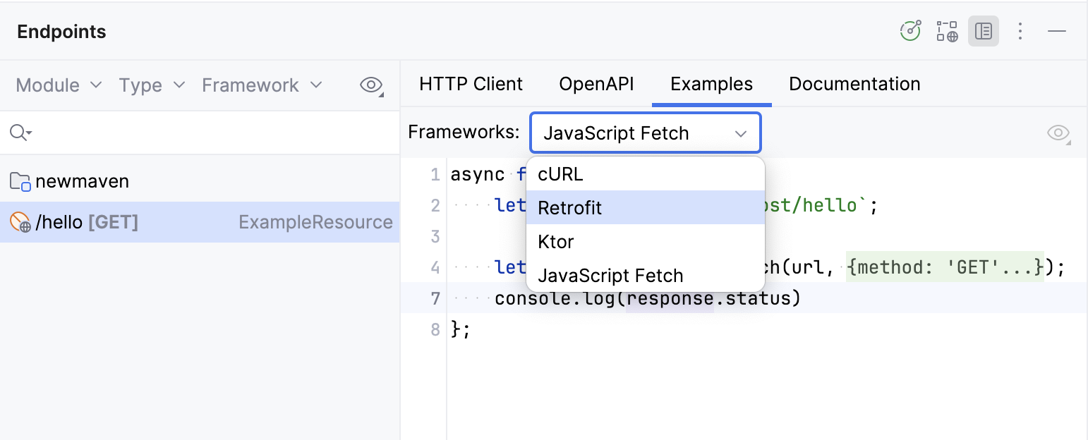Open the URL mappings globe icon
Screen dimensions: 1088x440
pyautogui.click(x=947, y=31)
